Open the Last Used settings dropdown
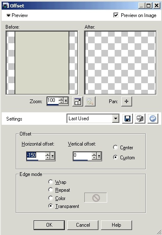This screenshot has width=162, height=235. coord(115,119)
